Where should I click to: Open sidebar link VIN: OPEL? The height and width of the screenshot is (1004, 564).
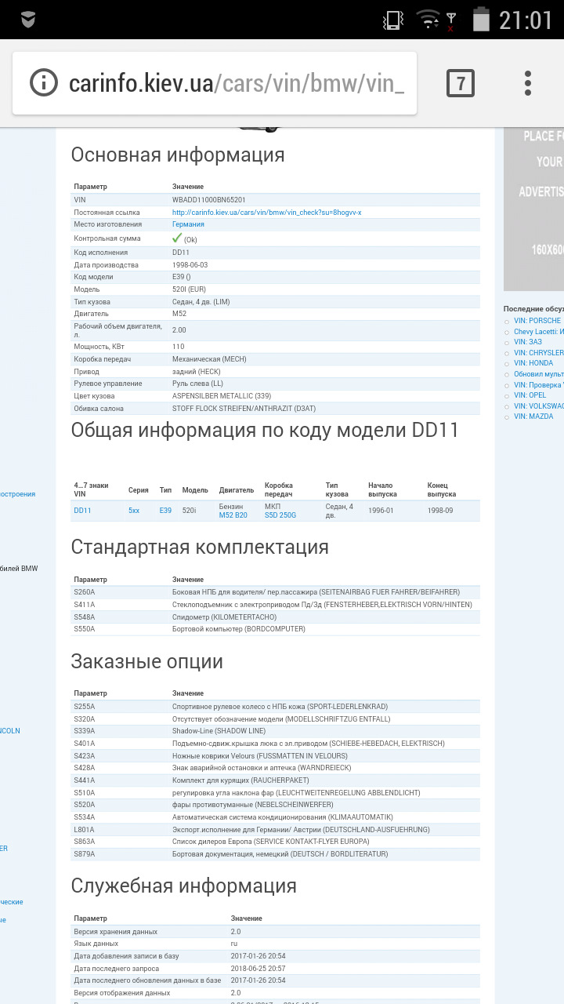coord(530,395)
